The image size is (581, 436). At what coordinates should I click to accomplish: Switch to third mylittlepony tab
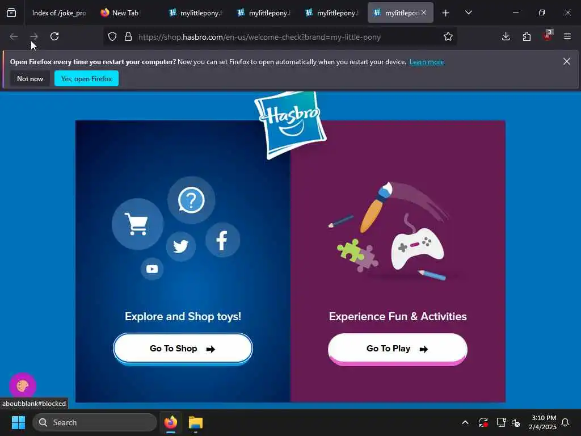332,13
